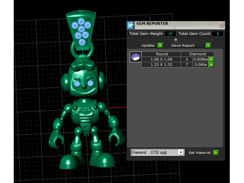Click the GEM REPORTER title text
The height and width of the screenshot is (183, 244).
(152, 23)
